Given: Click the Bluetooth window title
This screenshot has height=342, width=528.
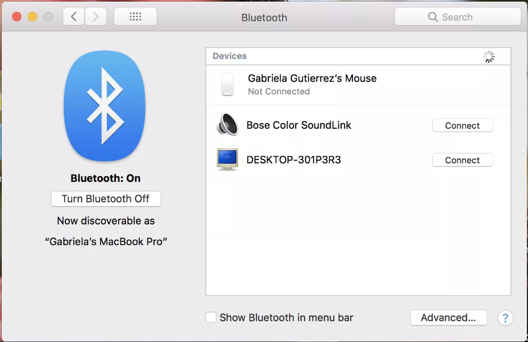Looking at the screenshot, I should (264, 18).
